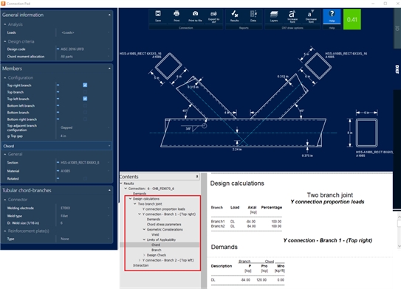Open the Design code dropdown
Screen dimensions: 401x294
tap(85, 49)
